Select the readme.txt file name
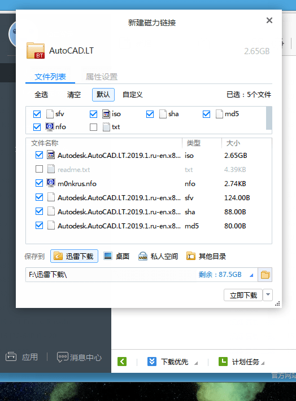This screenshot has height=401, width=296. pos(74,170)
